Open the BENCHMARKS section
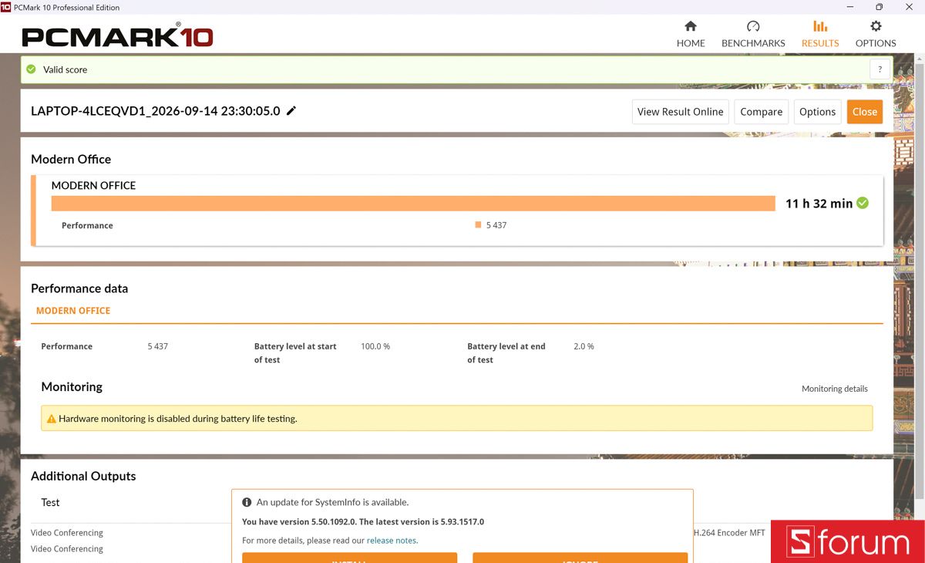925x563 pixels. click(753, 34)
